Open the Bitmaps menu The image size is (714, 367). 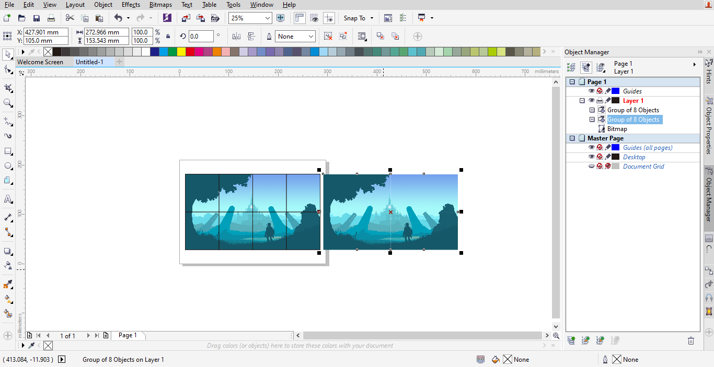[x=160, y=5]
